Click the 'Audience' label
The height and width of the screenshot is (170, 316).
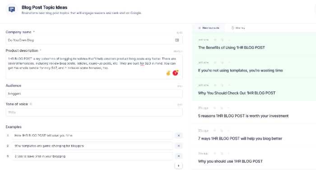13,86
